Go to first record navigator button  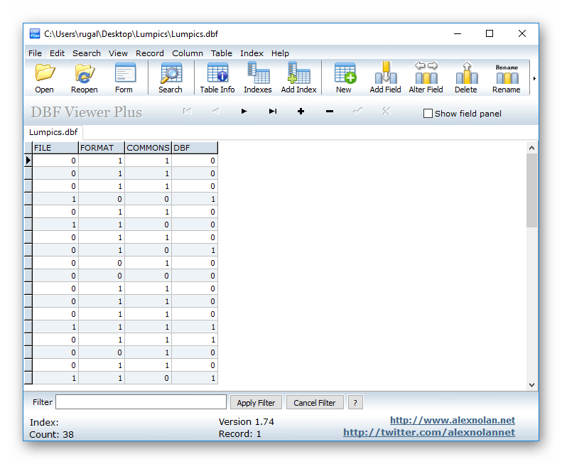(187, 111)
